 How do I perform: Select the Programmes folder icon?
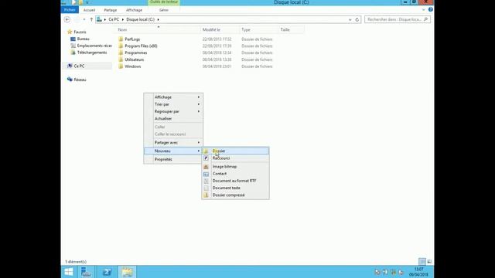(121, 53)
